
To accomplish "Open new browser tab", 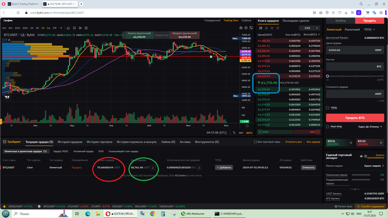I will [x=81, y=4].
